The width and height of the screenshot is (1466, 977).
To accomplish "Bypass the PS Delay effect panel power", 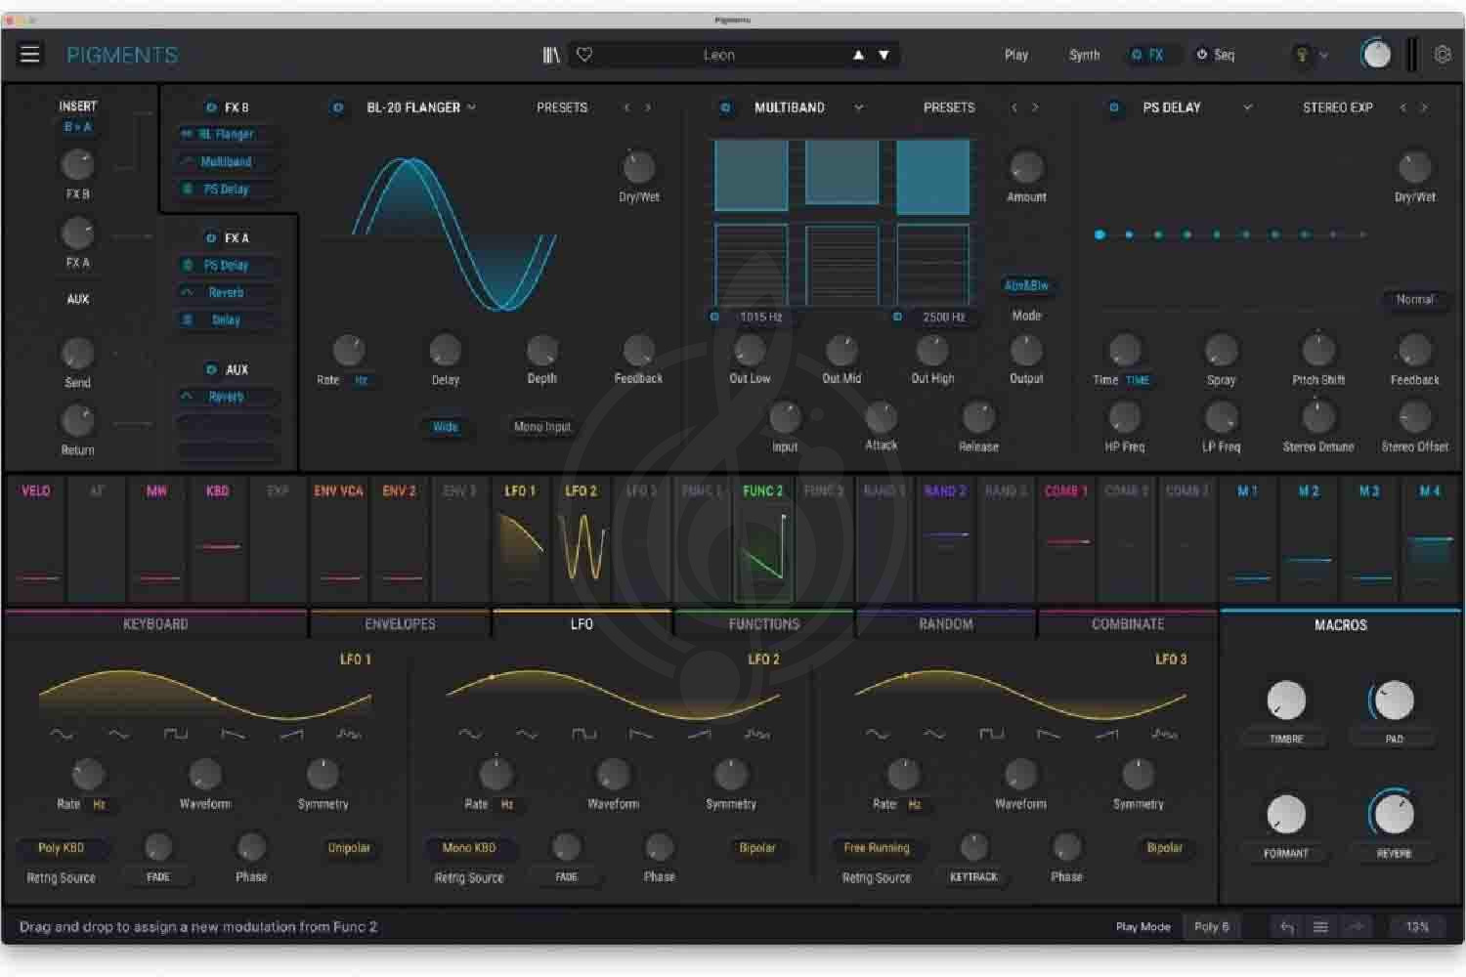I will [x=1113, y=107].
